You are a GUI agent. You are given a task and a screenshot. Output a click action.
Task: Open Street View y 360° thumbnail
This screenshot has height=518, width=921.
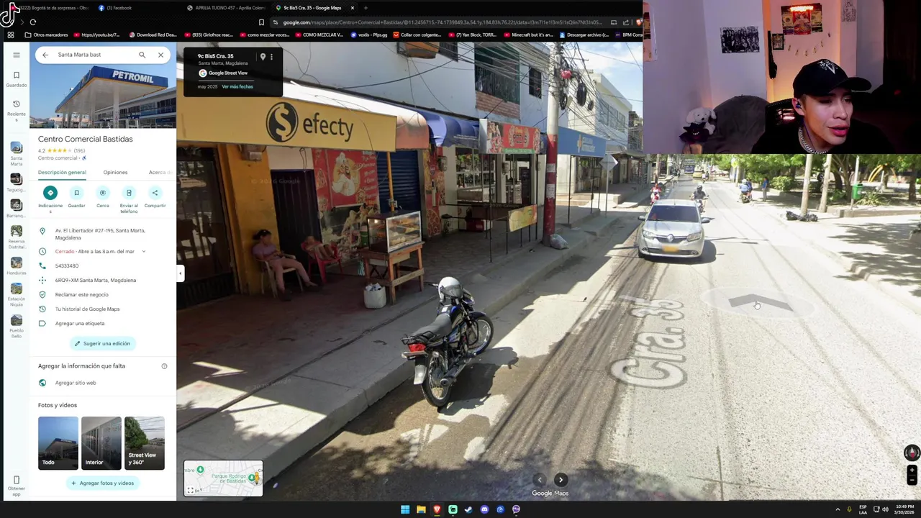point(145,443)
